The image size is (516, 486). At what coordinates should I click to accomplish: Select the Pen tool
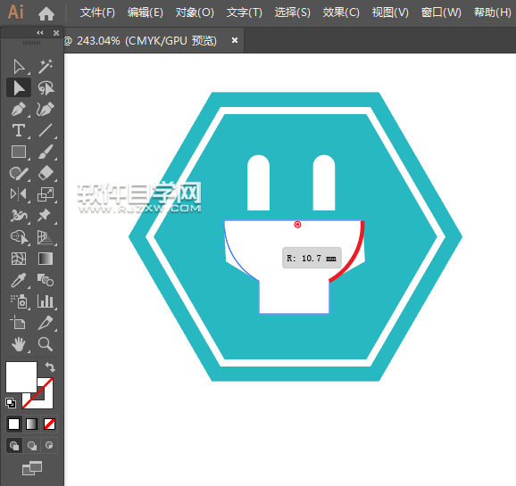(x=19, y=110)
